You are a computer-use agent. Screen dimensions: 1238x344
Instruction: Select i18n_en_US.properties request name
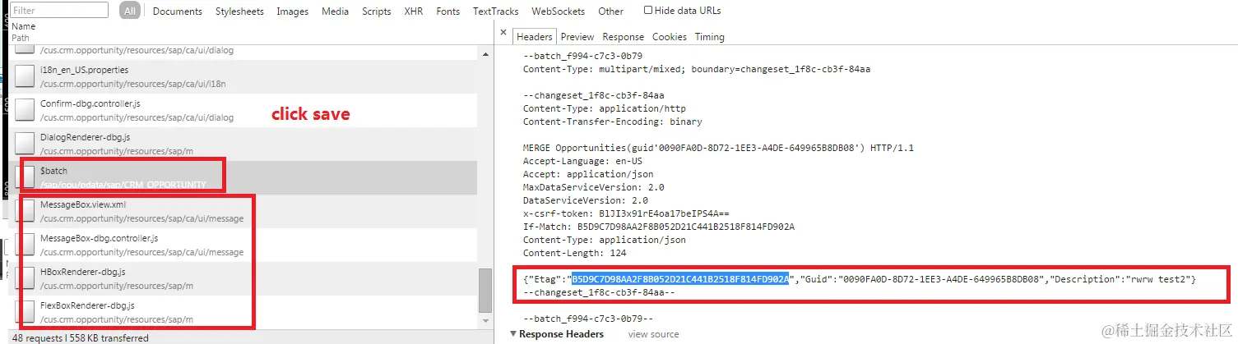[84, 70]
